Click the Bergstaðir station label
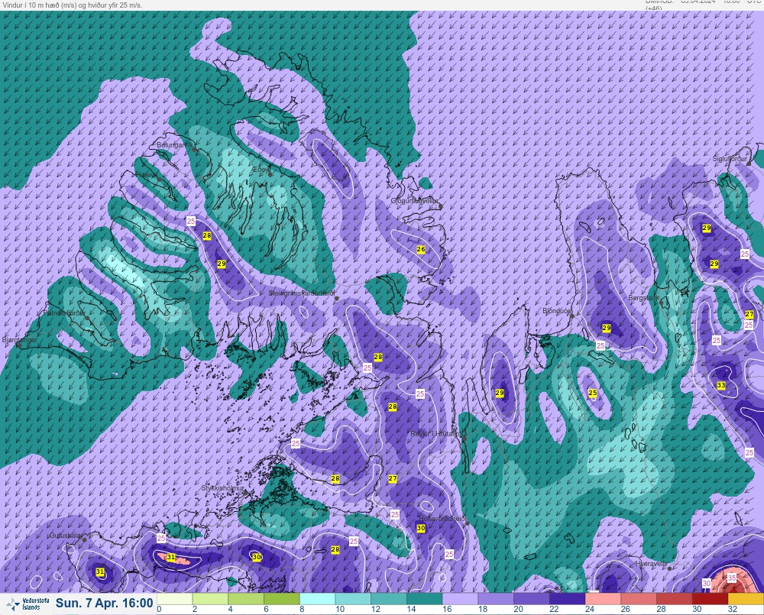The width and height of the screenshot is (764, 615). pyautogui.click(x=643, y=297)
